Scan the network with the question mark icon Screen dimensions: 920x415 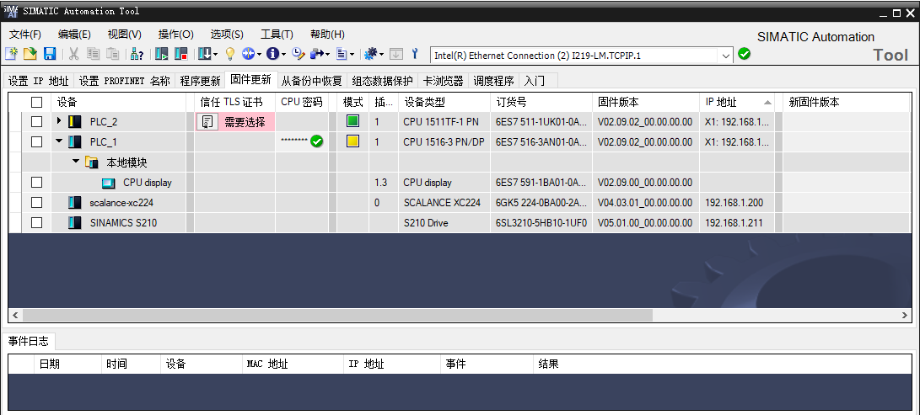[x=137, y=54]
